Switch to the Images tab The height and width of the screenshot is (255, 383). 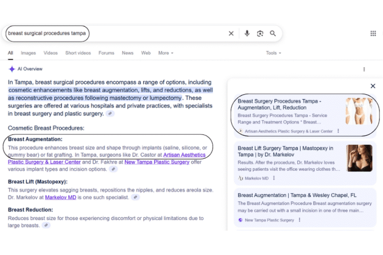click(28, 53)
